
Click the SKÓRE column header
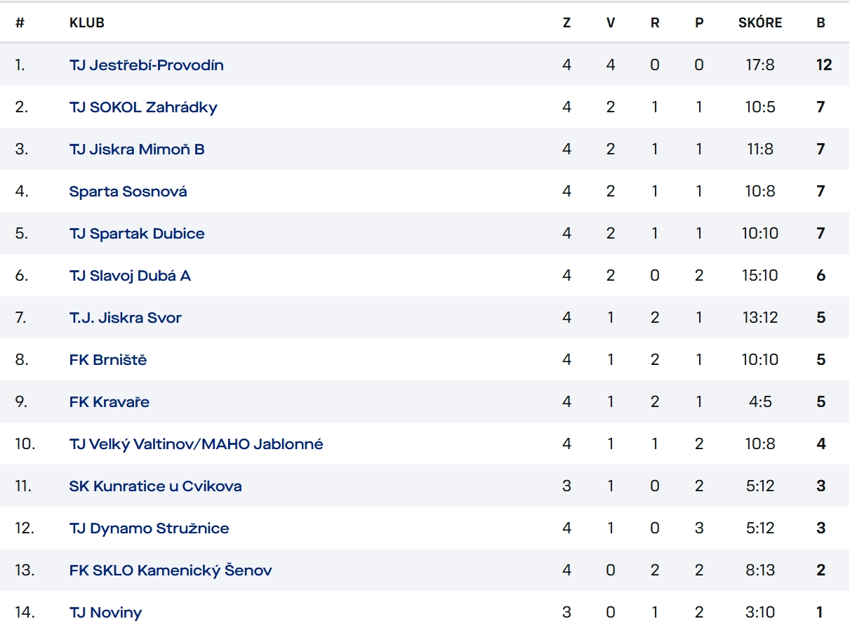(x=760, y=23)
